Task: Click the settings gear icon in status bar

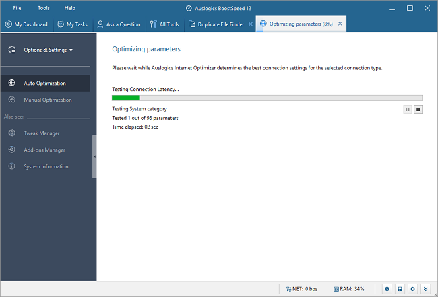Action: pyautogui.click(x=413, y=289)
